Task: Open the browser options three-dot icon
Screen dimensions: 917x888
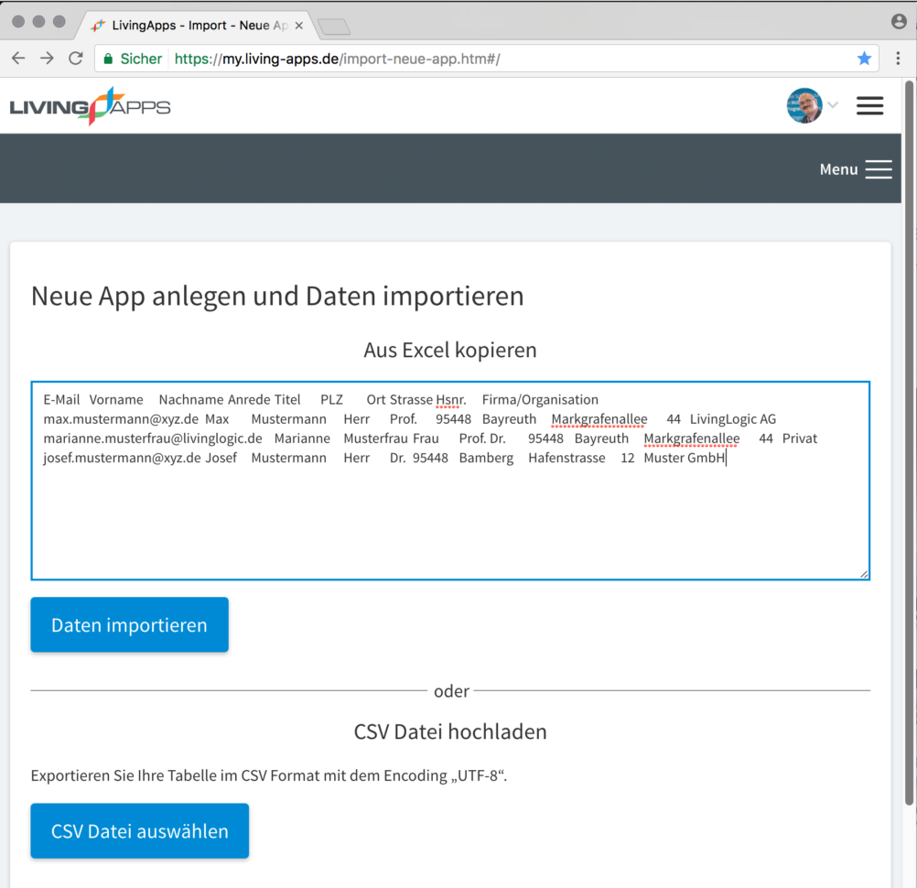Action: click(x=898, y=58)
